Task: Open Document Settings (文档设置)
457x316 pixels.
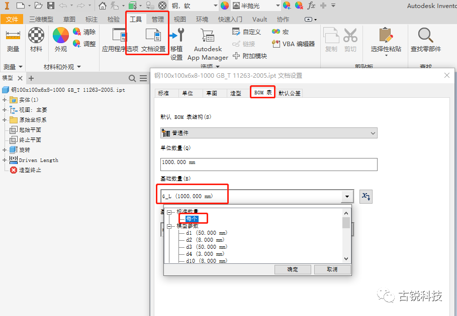Action: pos(153,41)
